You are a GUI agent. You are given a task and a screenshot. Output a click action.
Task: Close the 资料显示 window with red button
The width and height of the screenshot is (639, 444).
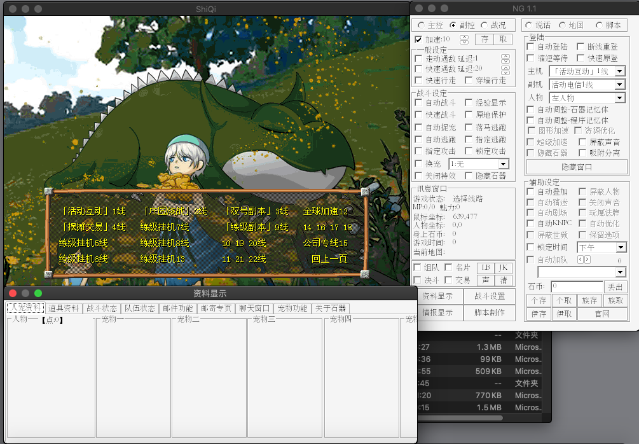[x=13, y=293]
